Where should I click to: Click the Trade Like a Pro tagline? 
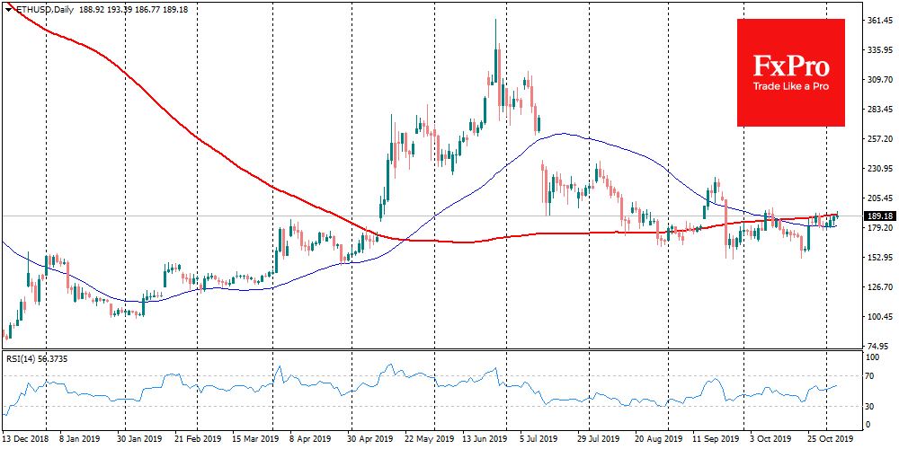coord(790,87)
